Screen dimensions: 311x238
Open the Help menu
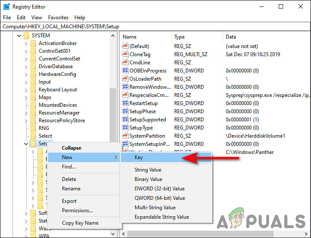[80, 18]
